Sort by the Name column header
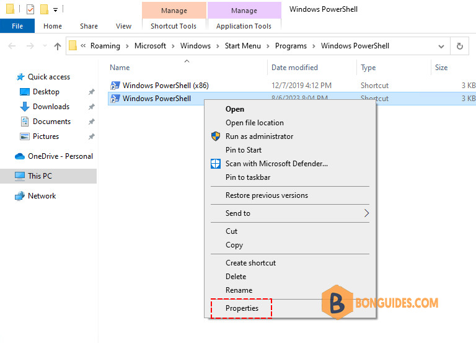This screenshot has width=476, height=343. pos(120,68)
